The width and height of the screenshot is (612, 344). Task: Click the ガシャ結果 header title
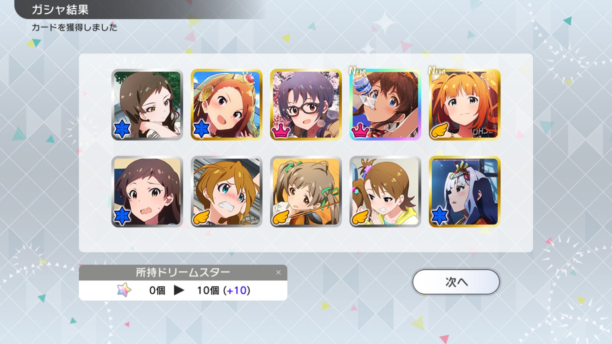pyautogui.click(x=60, y=10)
